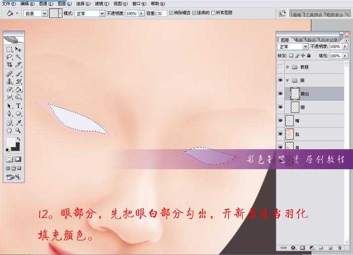
Task: Toggle the 消除锯齿 anti-alias checkbox
Action: (x=171, y=13)
